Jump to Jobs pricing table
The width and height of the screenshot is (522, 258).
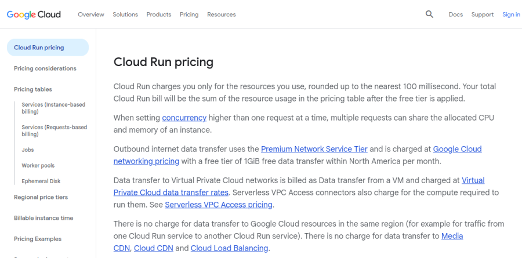[28, 150]
